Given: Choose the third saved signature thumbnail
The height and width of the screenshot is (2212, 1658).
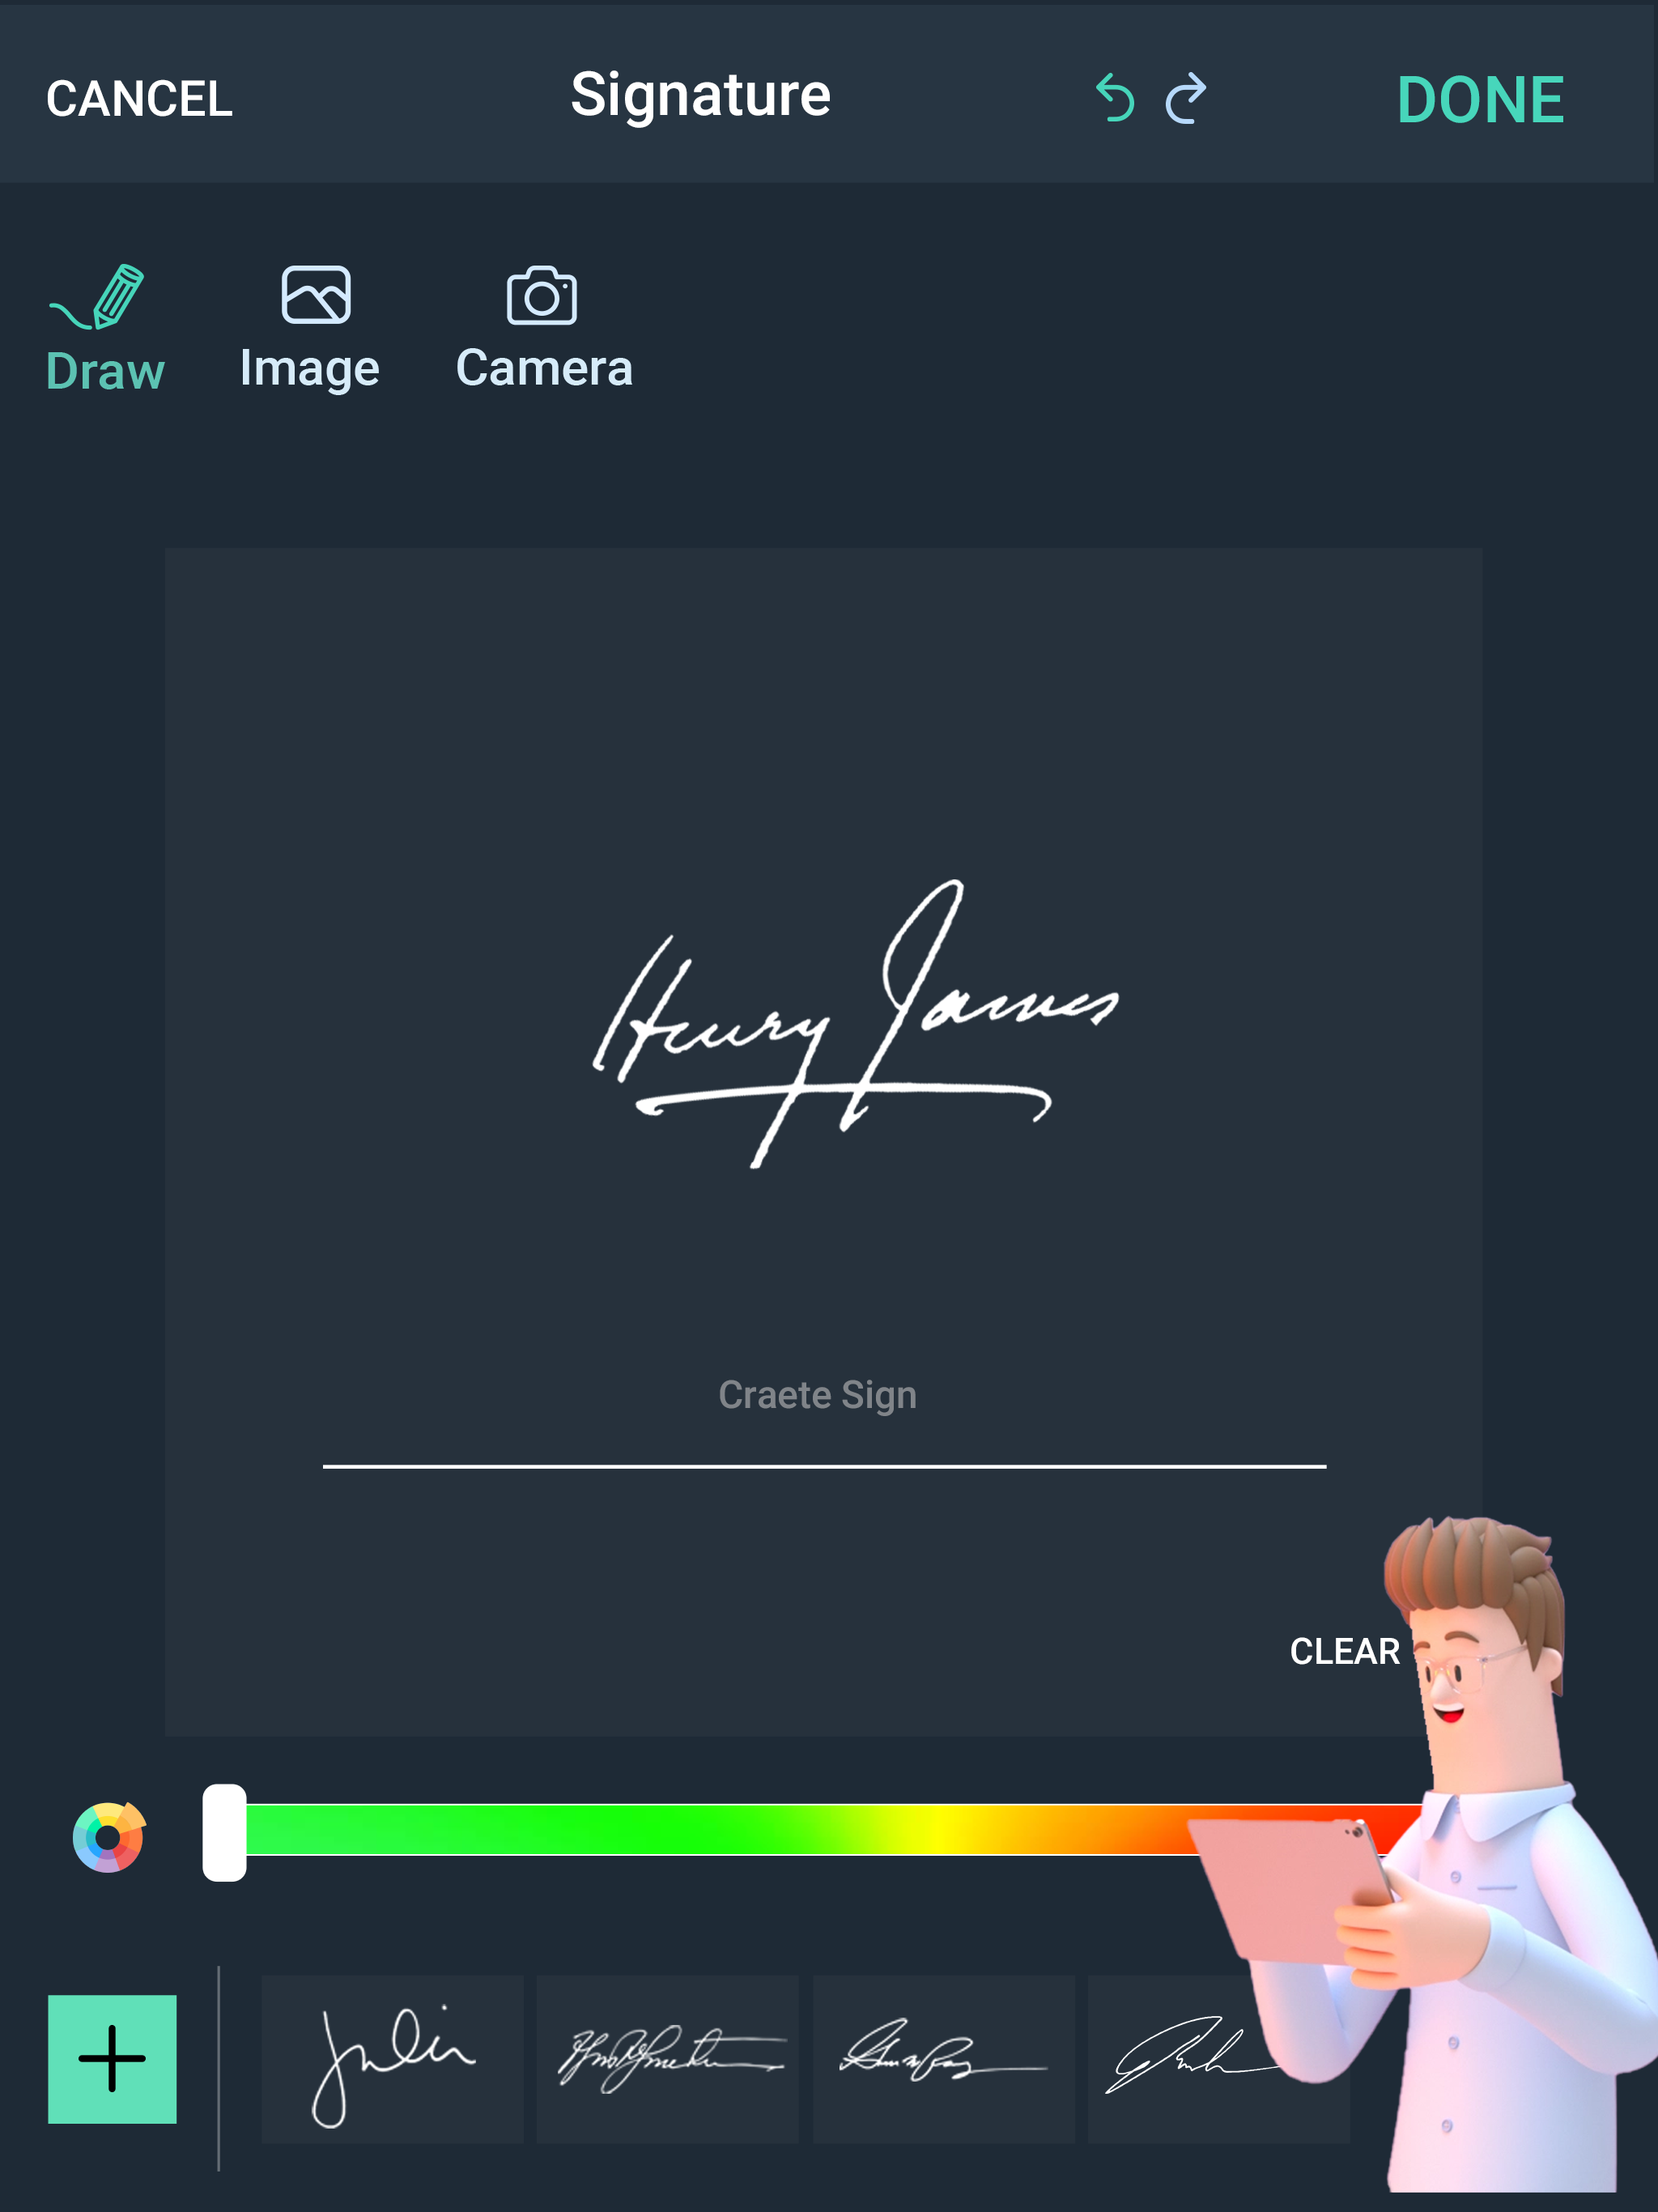Looking at the screenshot, I should [944, 2059].
